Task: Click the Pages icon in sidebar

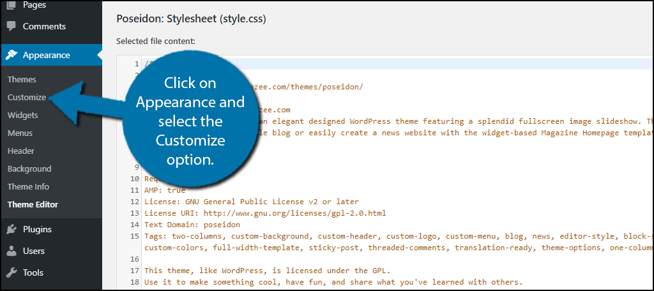Action: coord(11,5)
